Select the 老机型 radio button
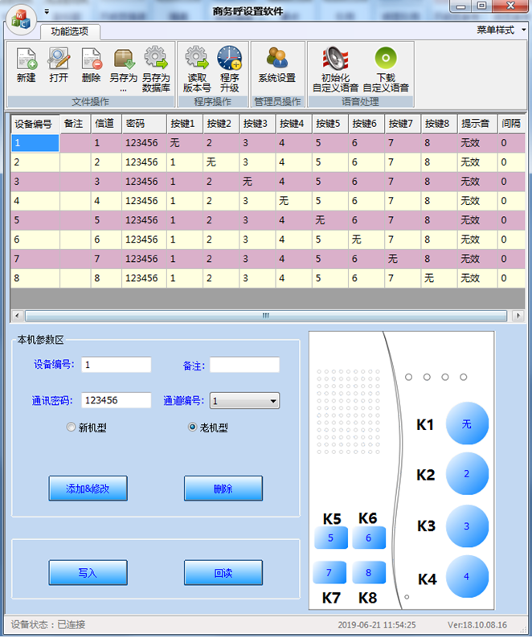Screen dimensions: 532x638 (x=192, y=427)
